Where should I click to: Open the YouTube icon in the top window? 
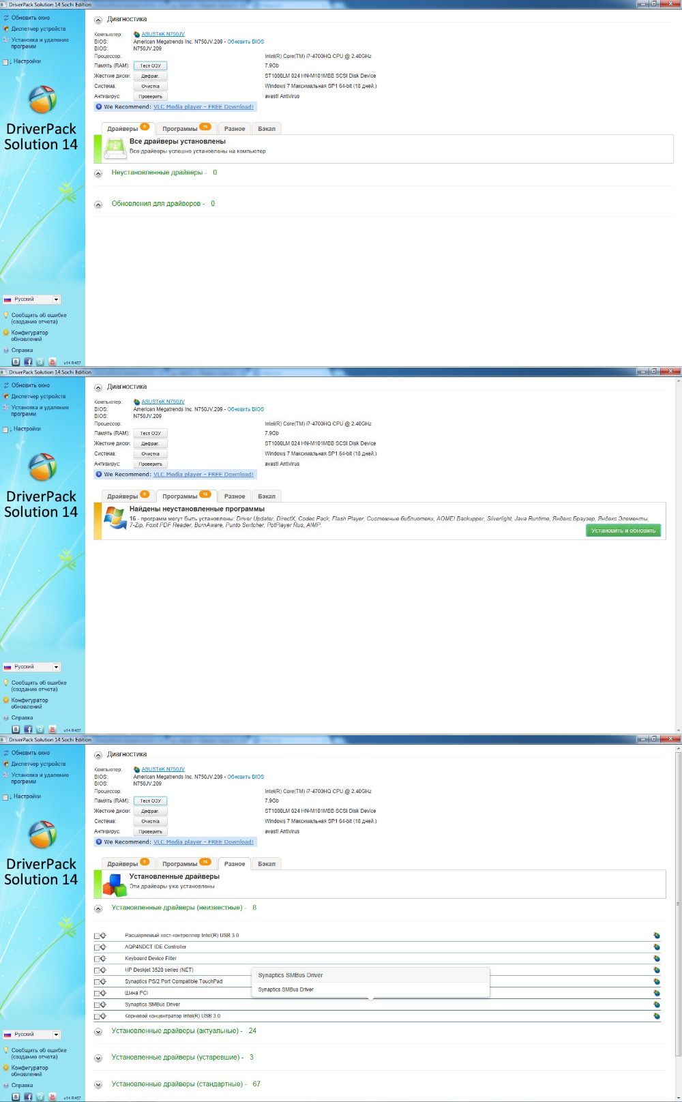click(53, 362)
